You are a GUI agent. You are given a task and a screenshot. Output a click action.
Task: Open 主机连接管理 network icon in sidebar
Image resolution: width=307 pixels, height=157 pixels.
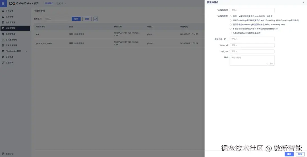coord(3,40)
